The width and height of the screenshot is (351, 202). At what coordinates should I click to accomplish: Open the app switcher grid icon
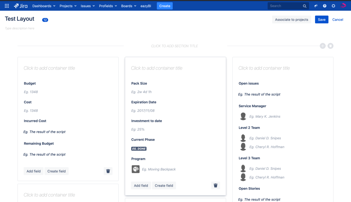point(7,6)
